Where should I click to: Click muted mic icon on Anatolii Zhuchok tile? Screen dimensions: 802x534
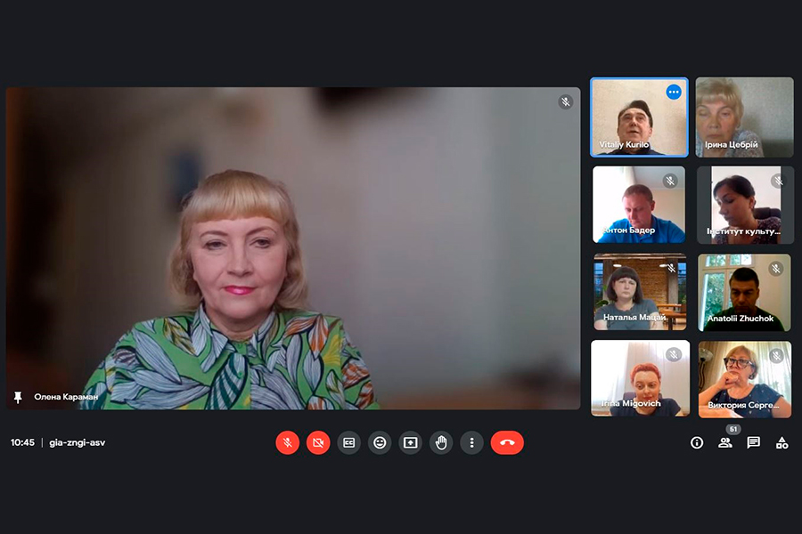[776, 268]
